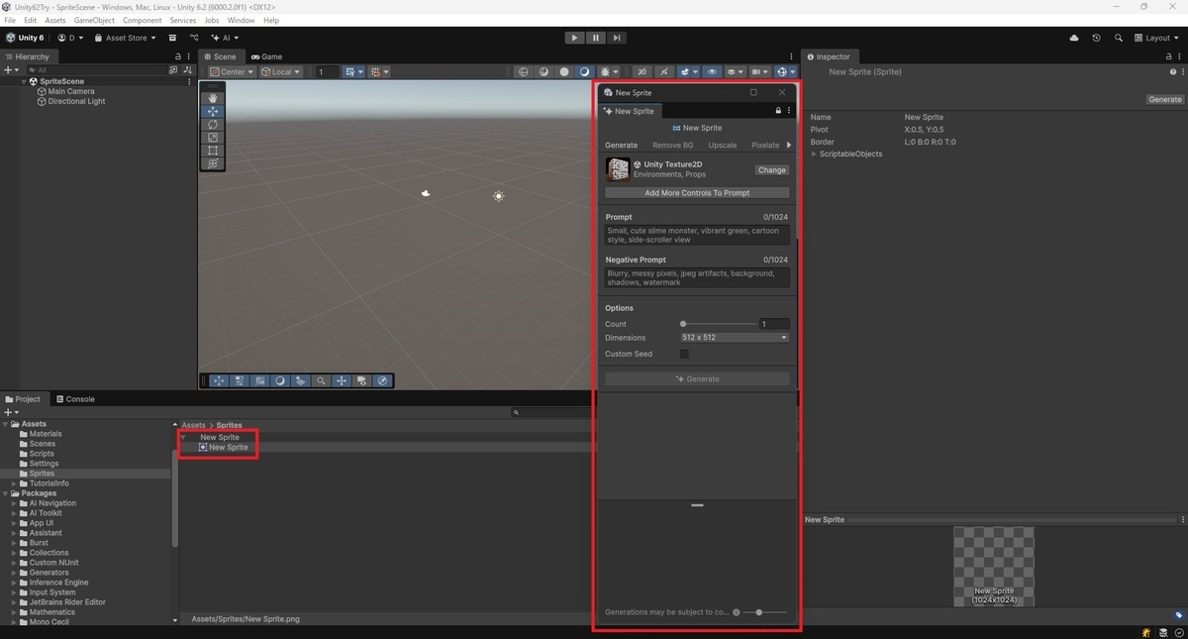Toggle scene lighting sun icon
1188x639 pixels.
[x=606, y=71]
